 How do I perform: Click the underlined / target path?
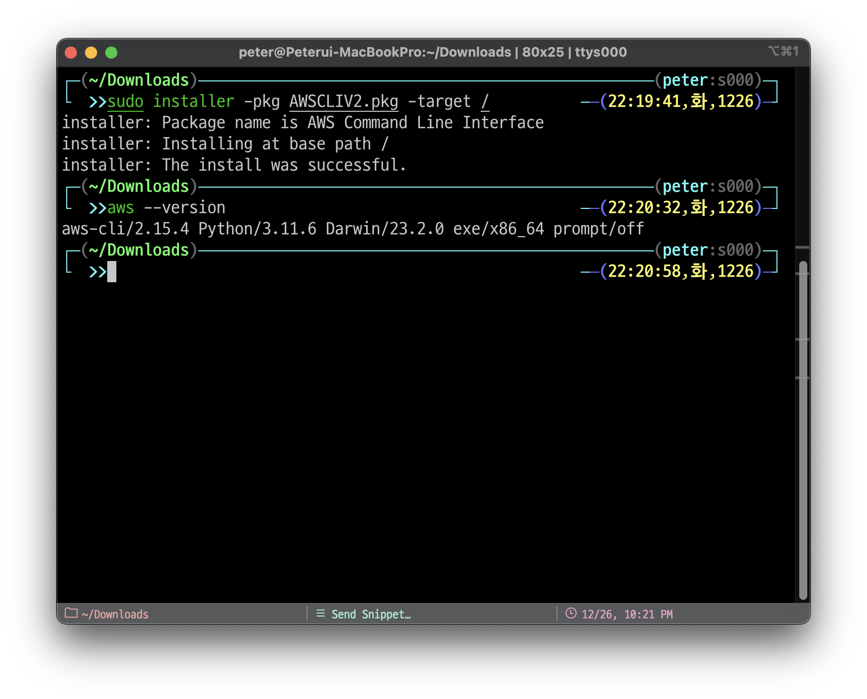(485, 102)
